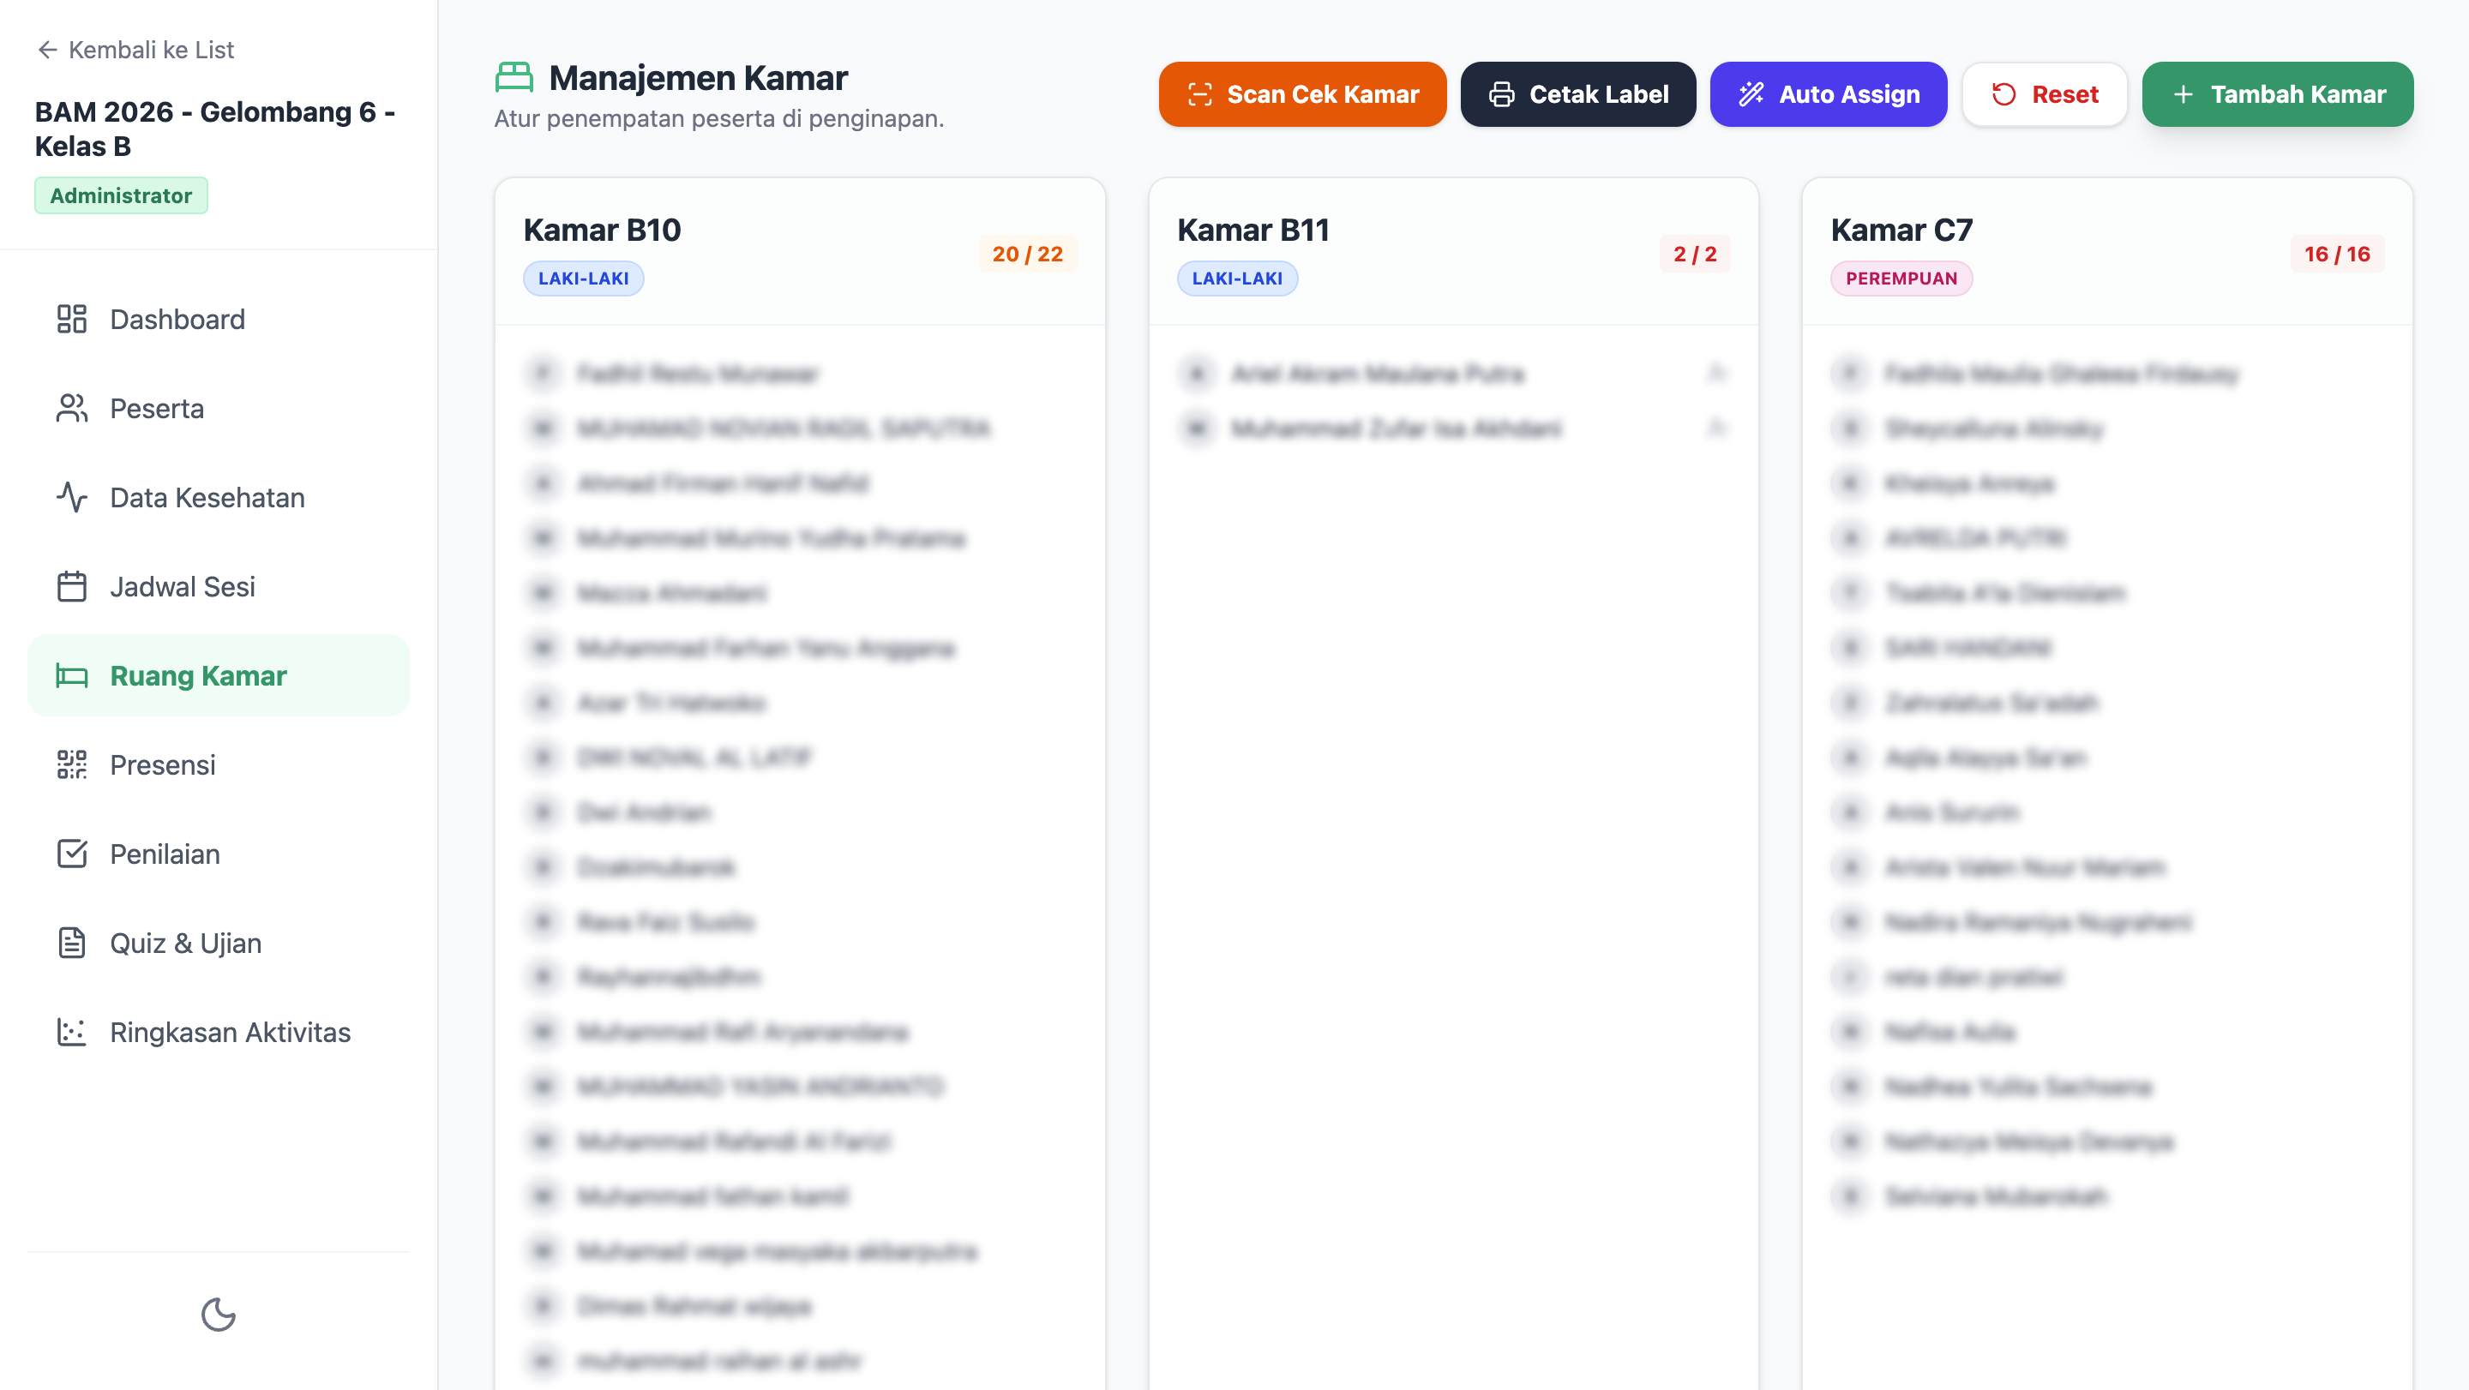This screenshot has width=2469, height=1390.
Task: Click the scan icon in Scan Cek Kamar
Action: 1200,94
